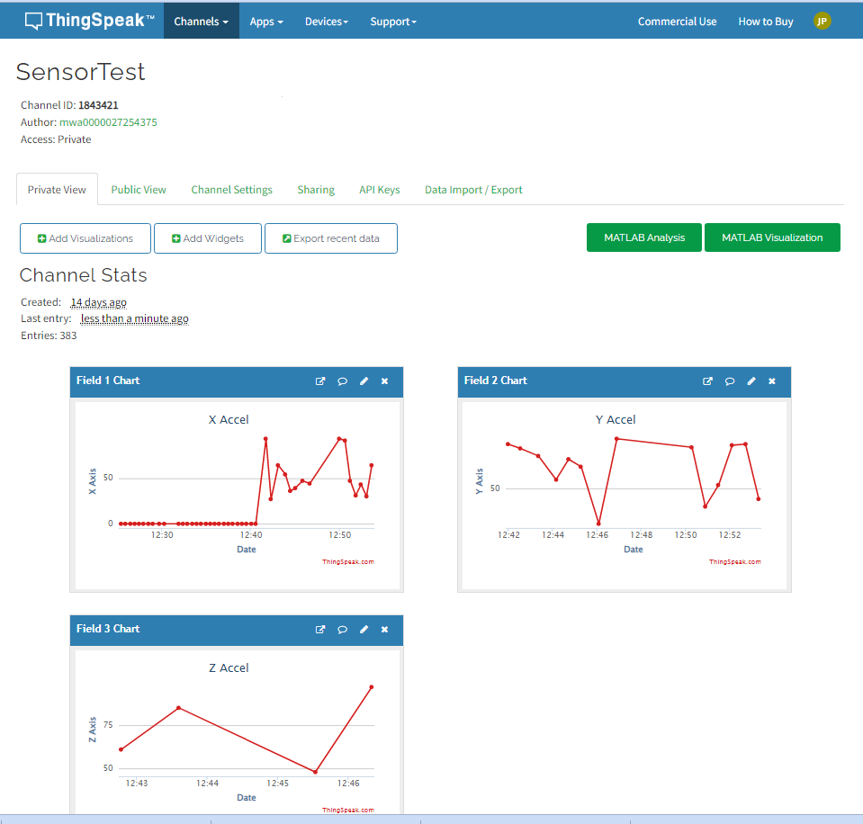Viewport: 863px width, 824px height.
Task: Click the channel ID 1843421
Action: click(98, 105)
